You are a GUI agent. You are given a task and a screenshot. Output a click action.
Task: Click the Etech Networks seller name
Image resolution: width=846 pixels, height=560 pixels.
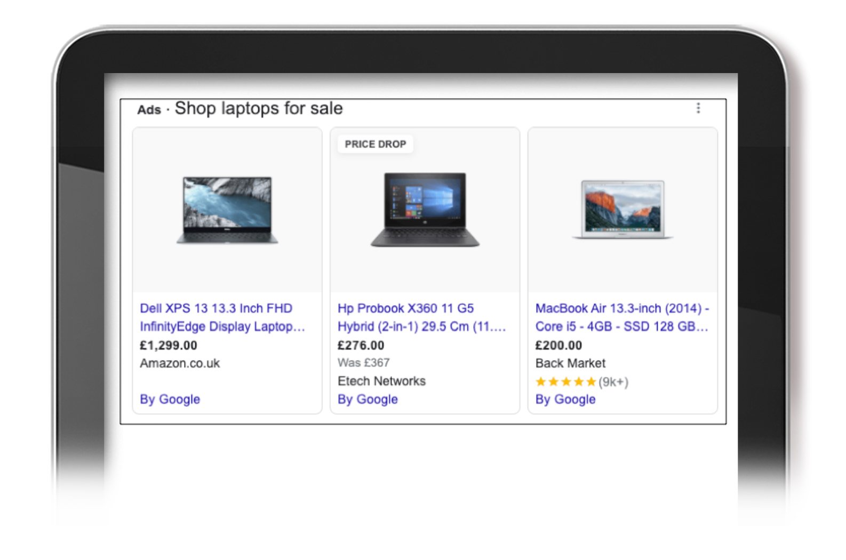tap(381, 381)
